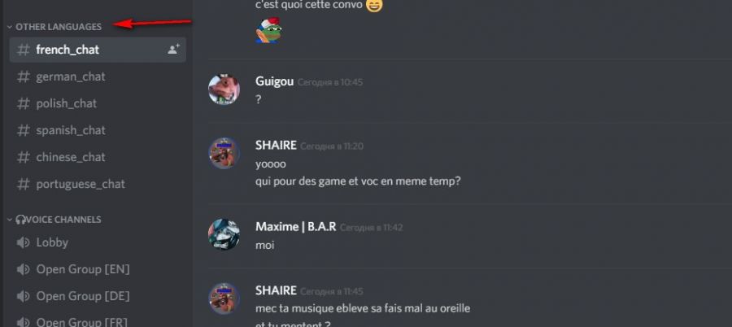Screen dimensions: 732x327
Task: Click the Guigou username link
Action: pyautogui.click(x=275, y=81)
